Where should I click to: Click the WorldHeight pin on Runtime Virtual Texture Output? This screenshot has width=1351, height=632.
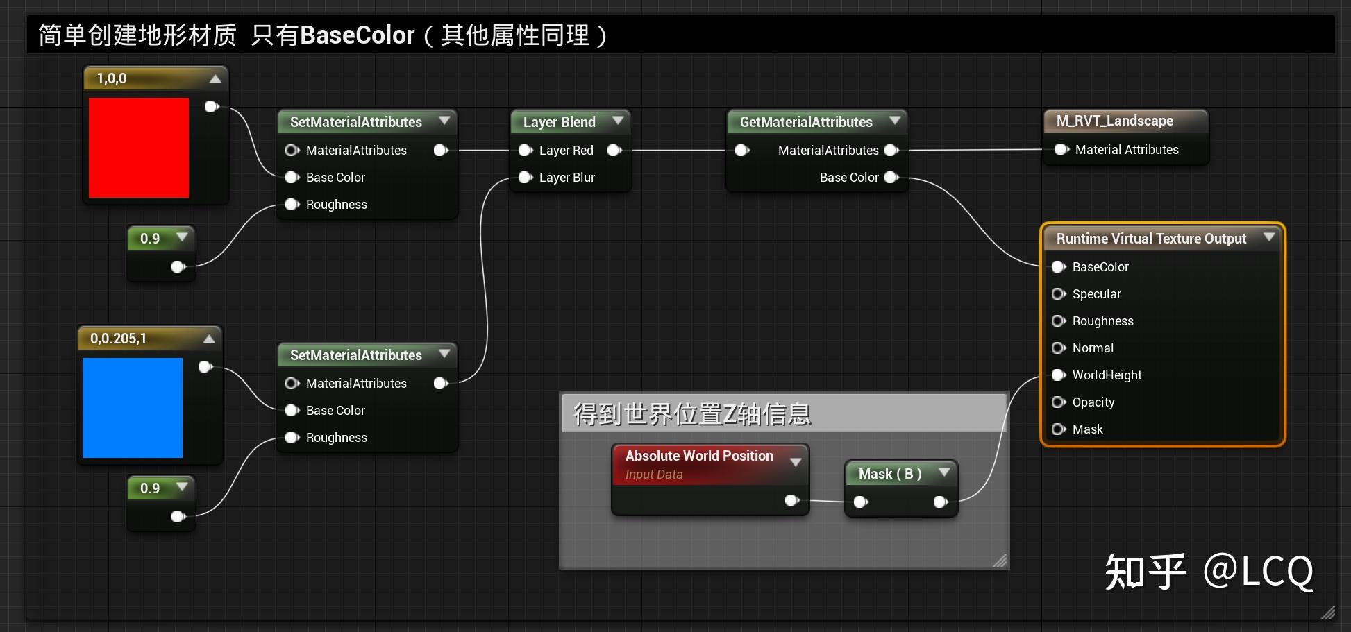(x=1058, y=375)
